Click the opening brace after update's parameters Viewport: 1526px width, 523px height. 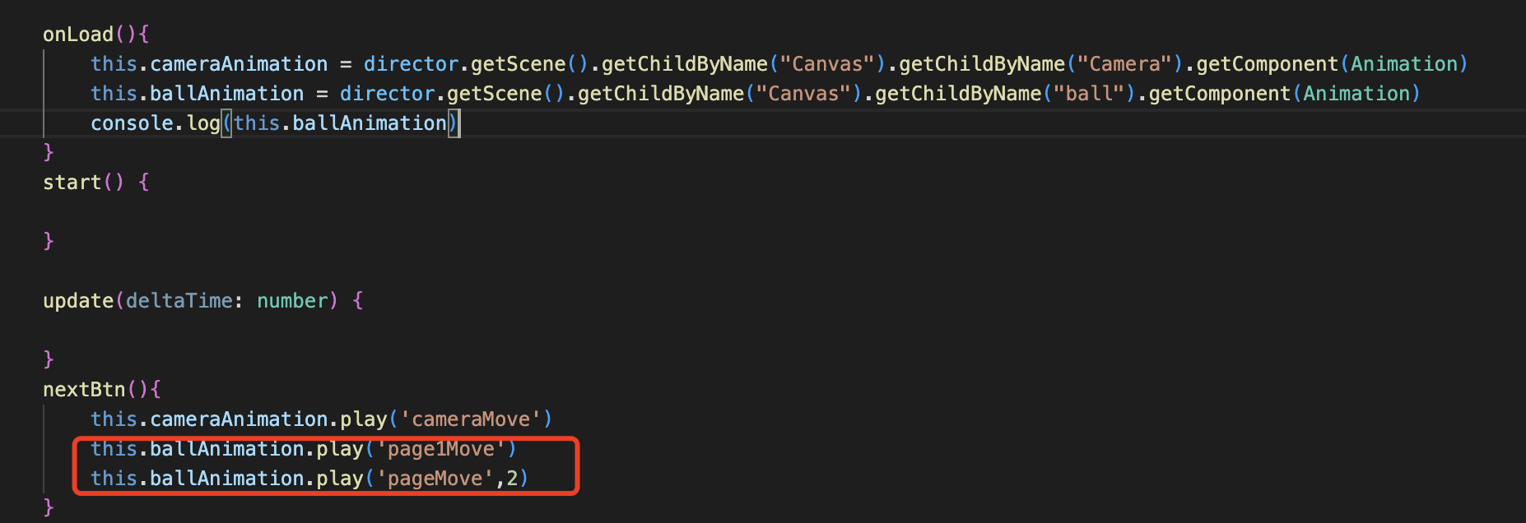tap(358, 301)
